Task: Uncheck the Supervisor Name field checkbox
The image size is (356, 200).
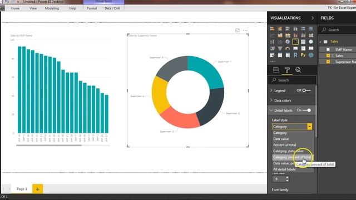Action: tap(328, 62)
